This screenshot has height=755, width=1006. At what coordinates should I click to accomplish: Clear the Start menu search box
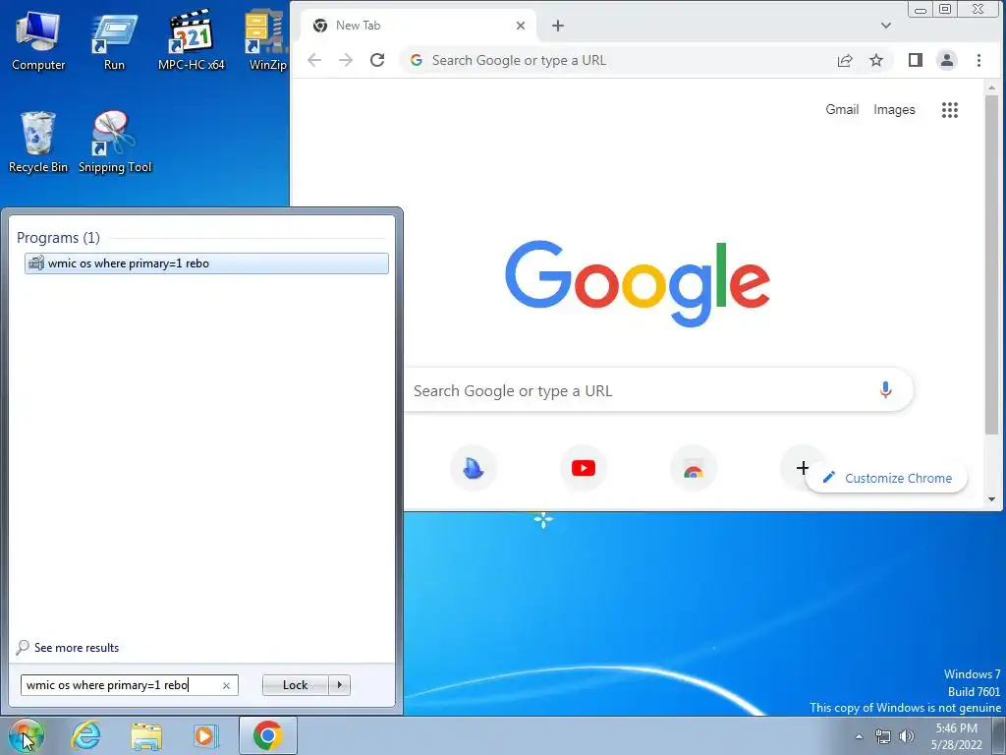(226, 685)
